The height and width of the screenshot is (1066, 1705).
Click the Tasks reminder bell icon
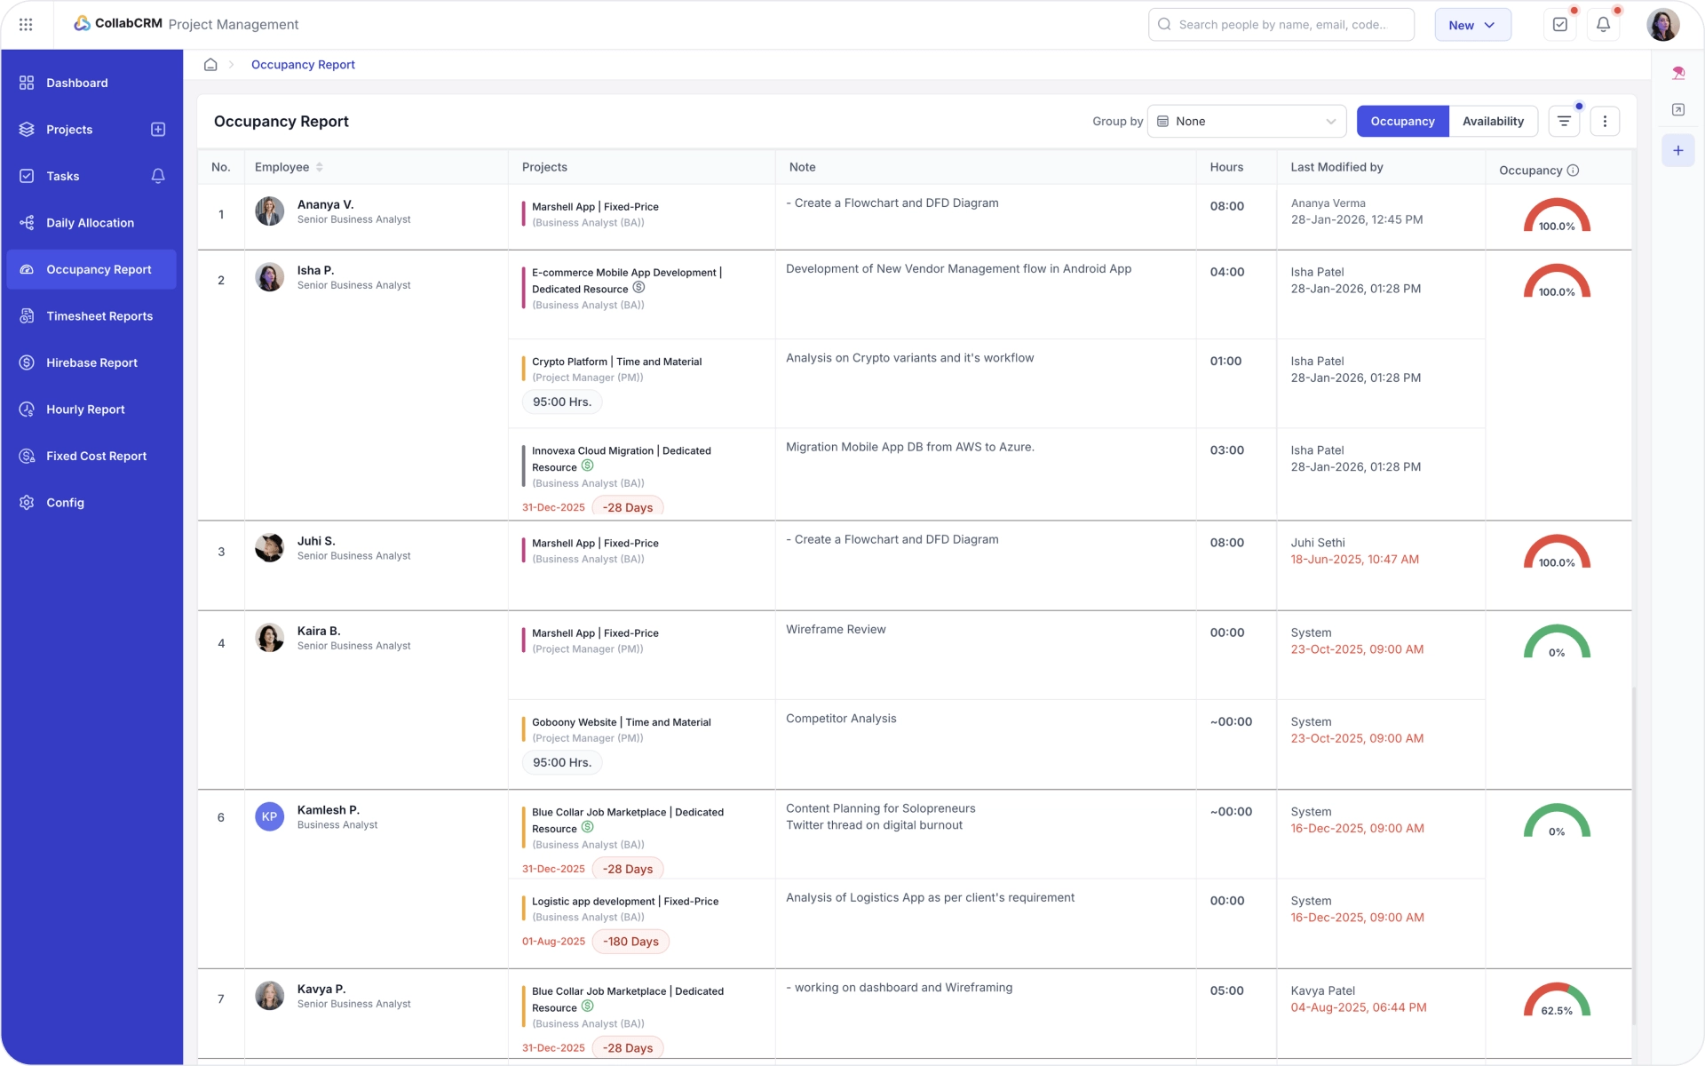158,176
